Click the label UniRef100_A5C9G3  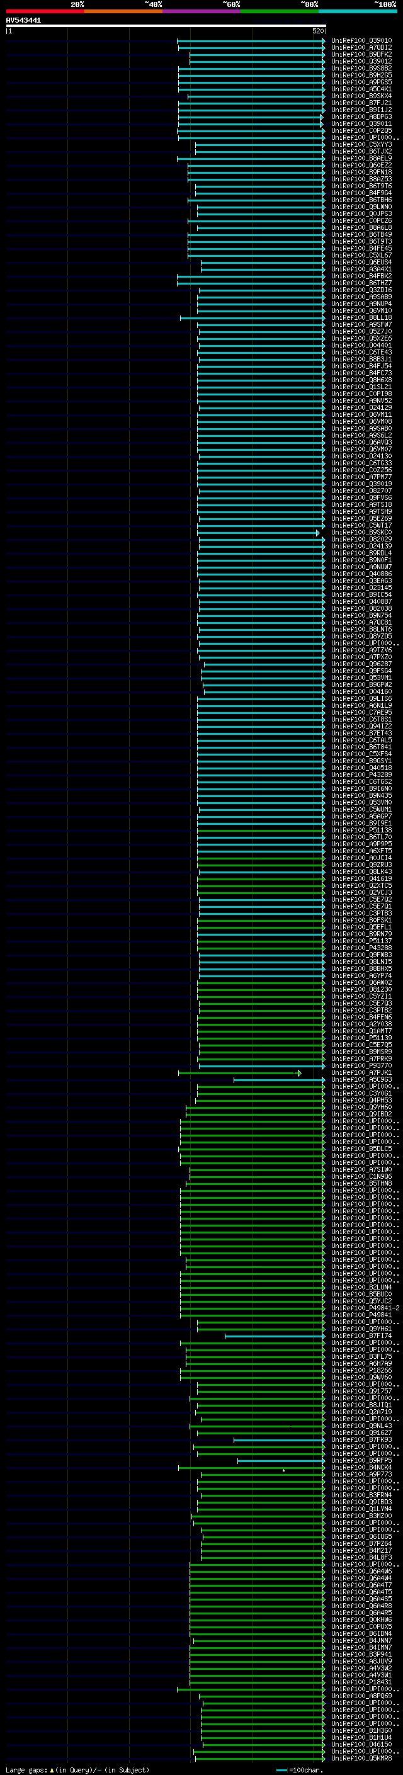click(x=361, y=1080)
